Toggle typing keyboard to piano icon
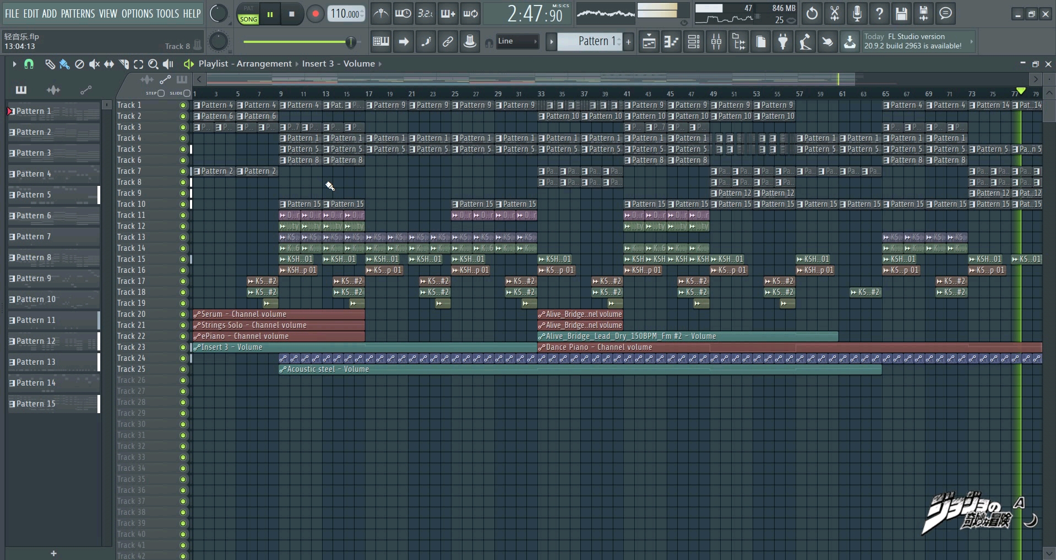This screenshot has height=560, width=1056. [x=381, y=41]
